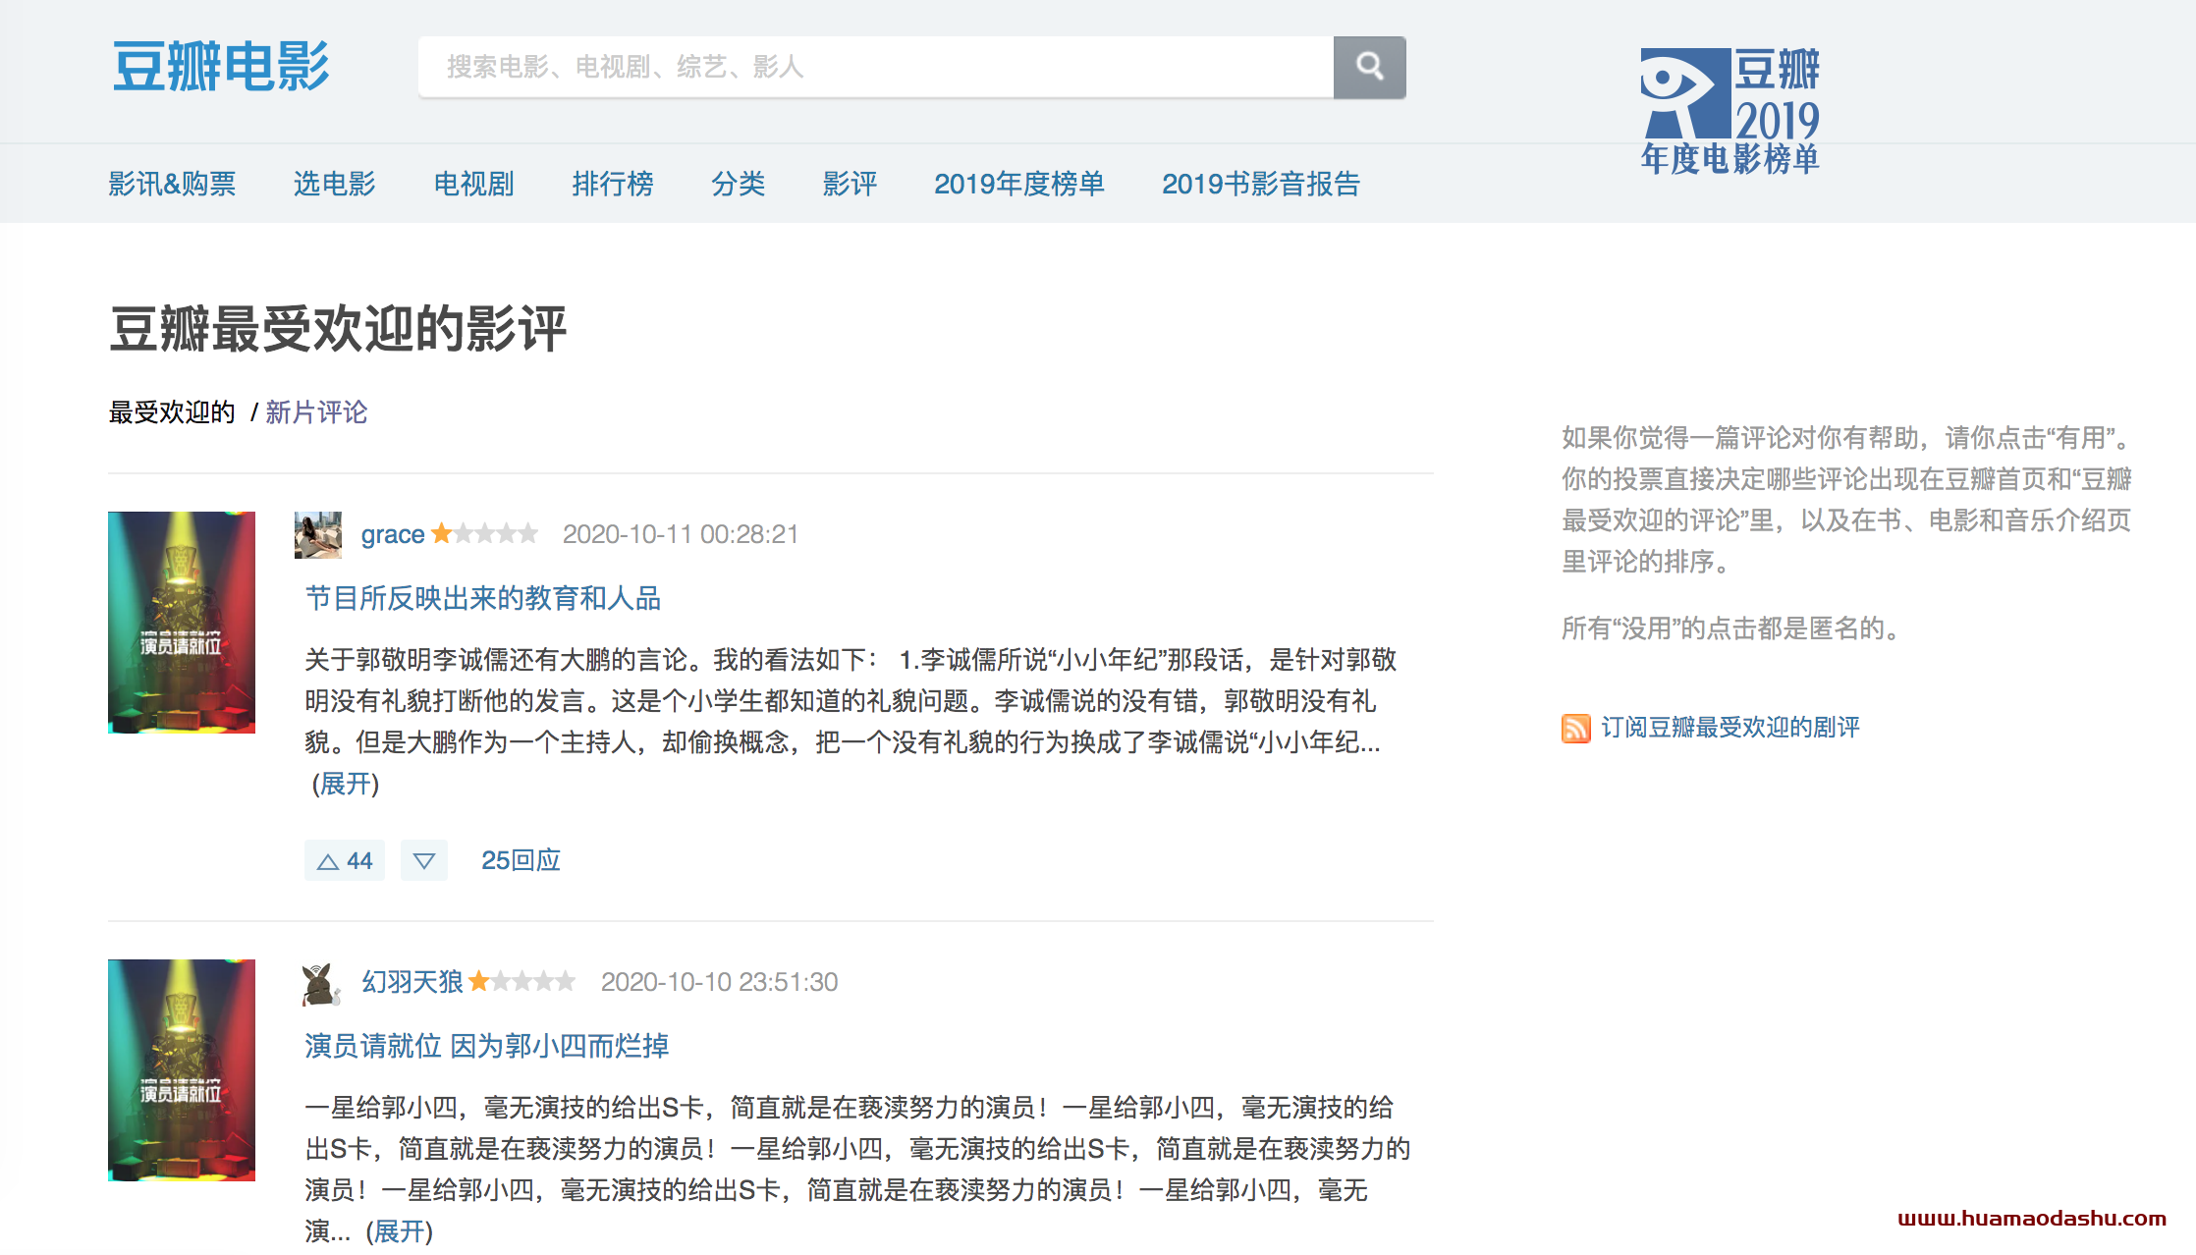The width and height of the screenshot is (2196, 1255).
Task: Open the movie poster beside grace's review
Action: tap(182, 623)
